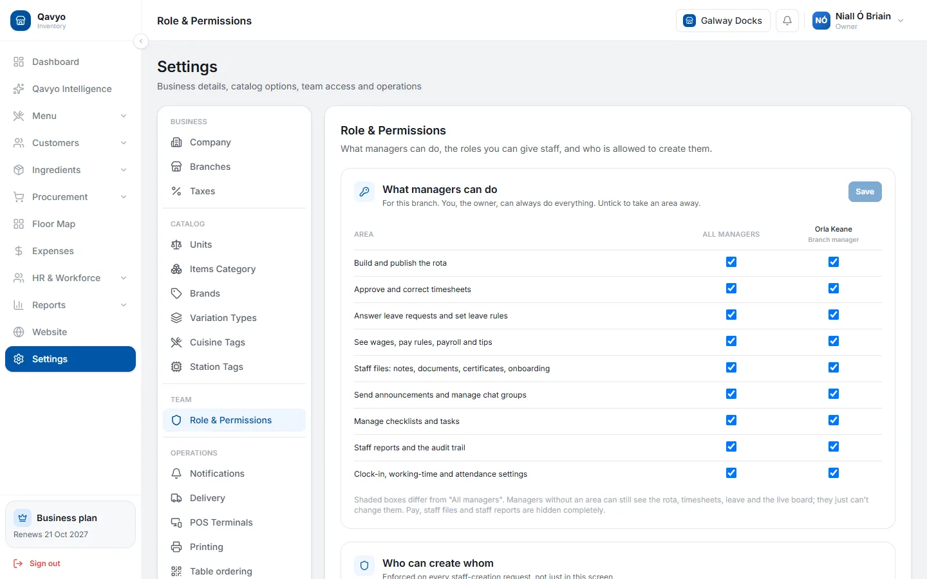Click the Customers people icon
Viewport: 927px width, 579px height.
coord(19,143)
